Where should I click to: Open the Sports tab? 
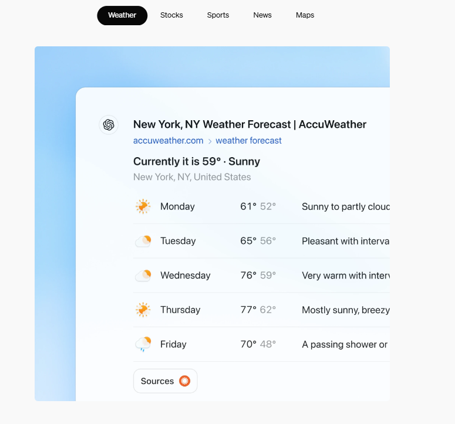coord(218,15)
